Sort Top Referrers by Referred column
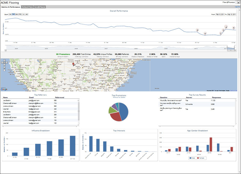 coord(59,97)
